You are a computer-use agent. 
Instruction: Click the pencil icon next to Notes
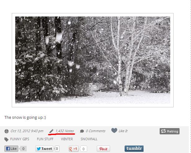pyautogui.click(x=51, y=131)
